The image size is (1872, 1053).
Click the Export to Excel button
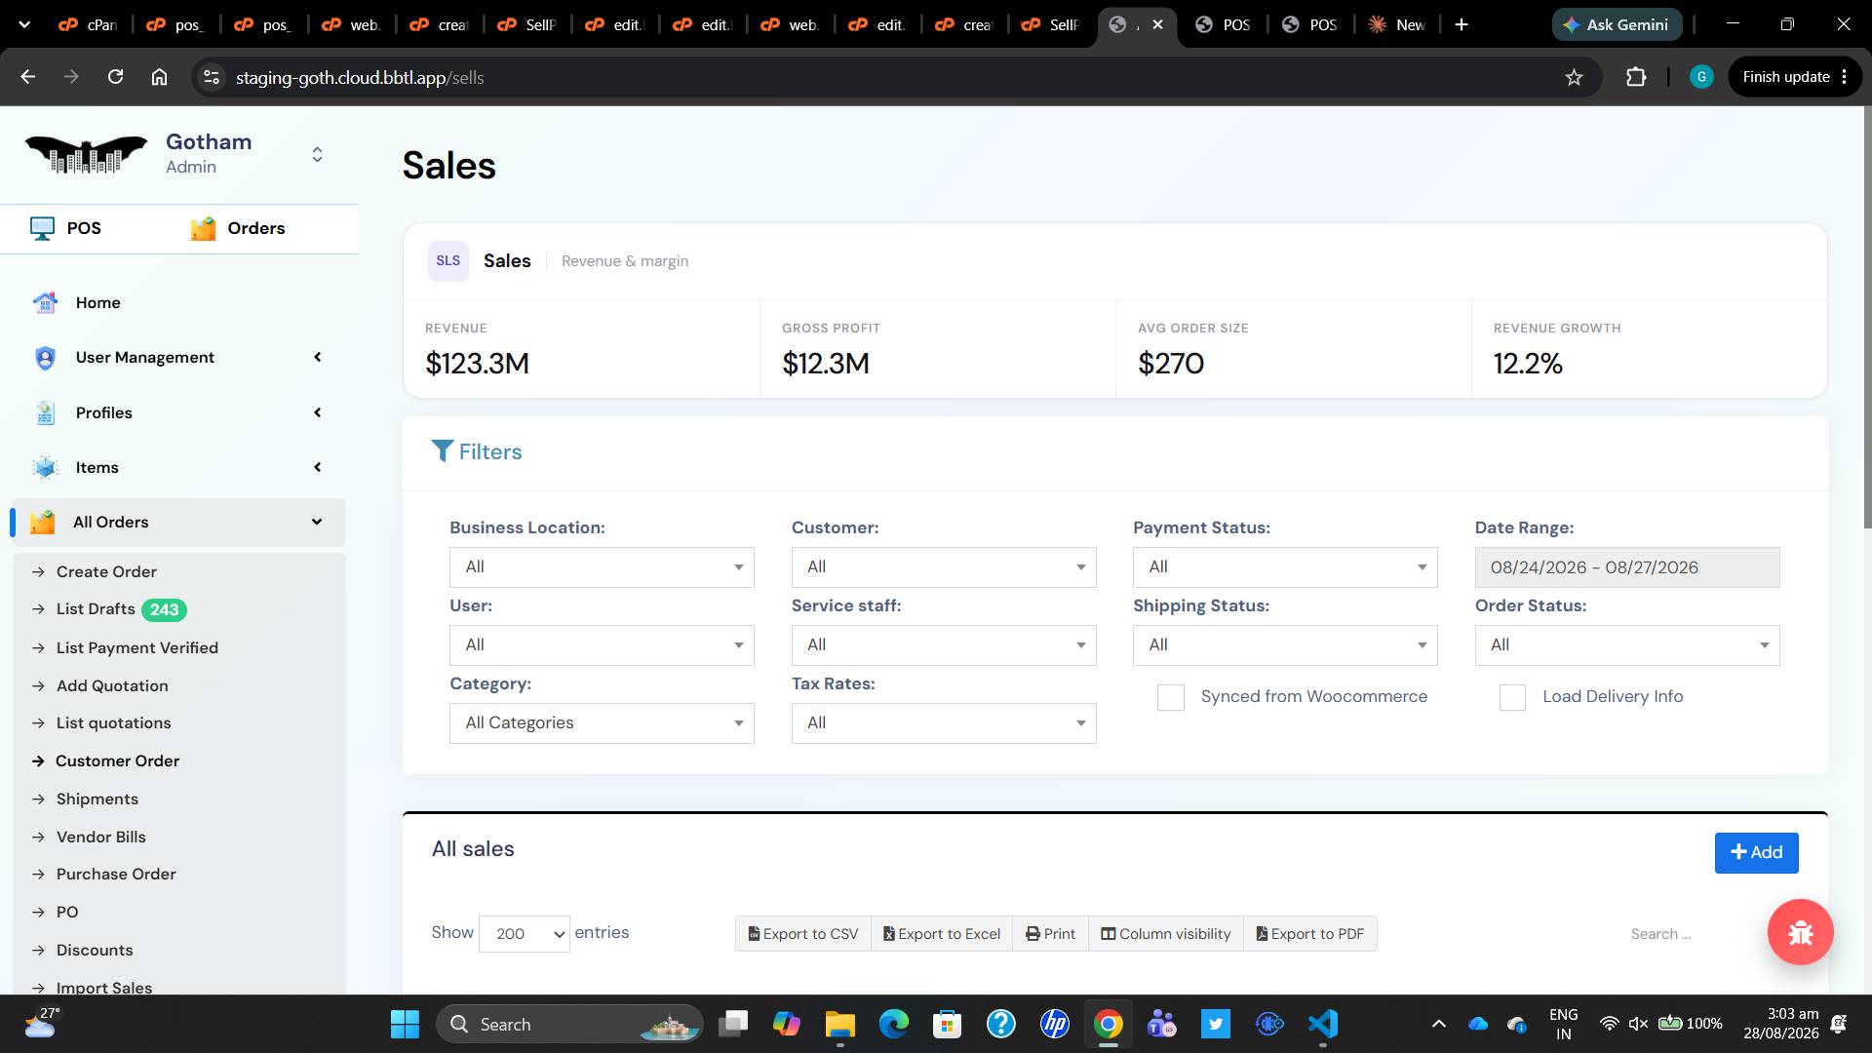942,934
